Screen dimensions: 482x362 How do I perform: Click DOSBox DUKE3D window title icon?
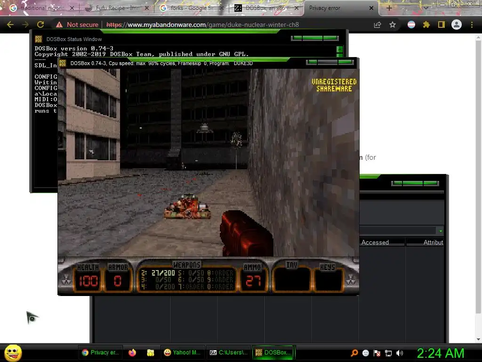(x=63, y=63)
